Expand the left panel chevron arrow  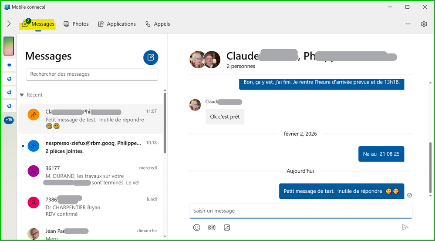tap(9, 24)
